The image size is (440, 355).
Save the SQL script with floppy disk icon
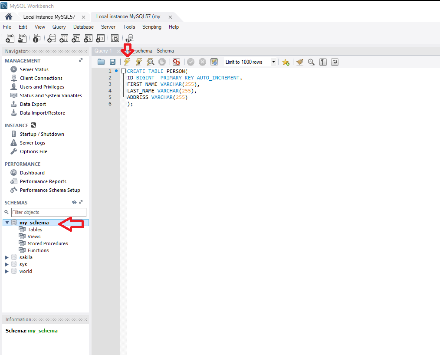(112, 62)
